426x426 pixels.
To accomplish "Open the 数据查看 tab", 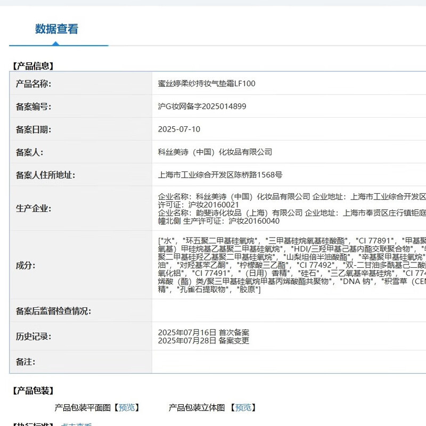I will point(57,29).
